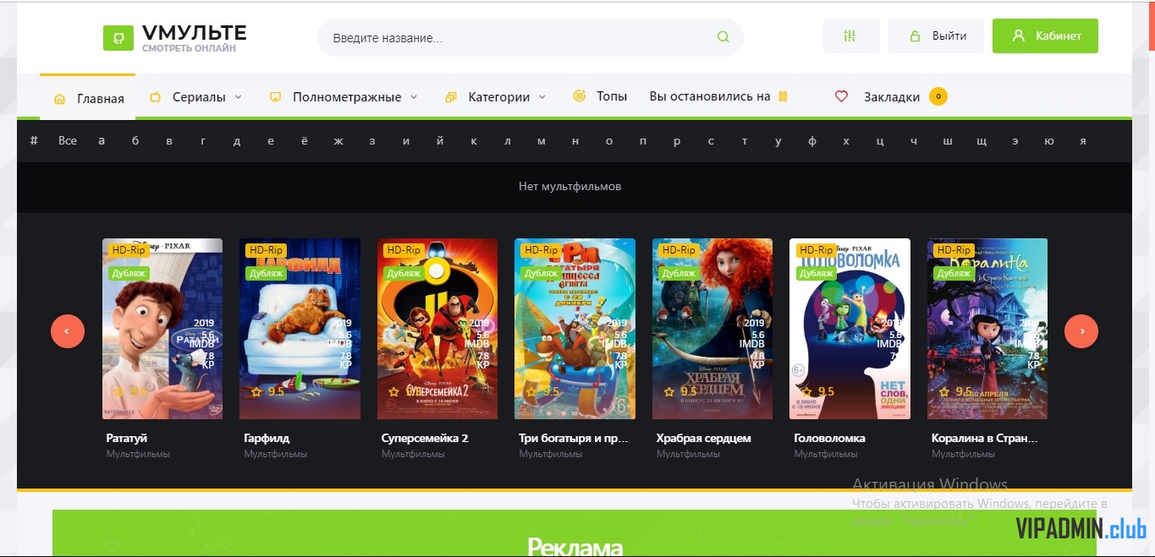Click the search magnifier icon
The image size is (1155, 557).
click(723, 37)
